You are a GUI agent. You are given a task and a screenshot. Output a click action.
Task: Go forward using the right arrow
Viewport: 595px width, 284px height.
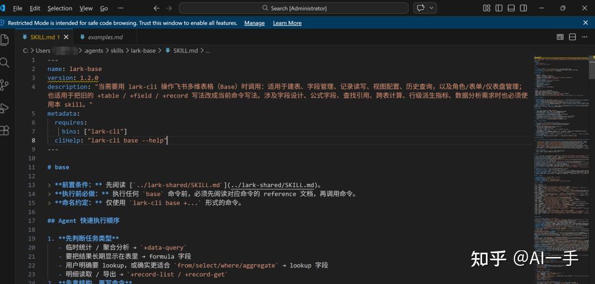coord(169,8)
